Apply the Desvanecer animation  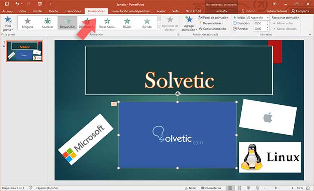click(x=68, y=23)
